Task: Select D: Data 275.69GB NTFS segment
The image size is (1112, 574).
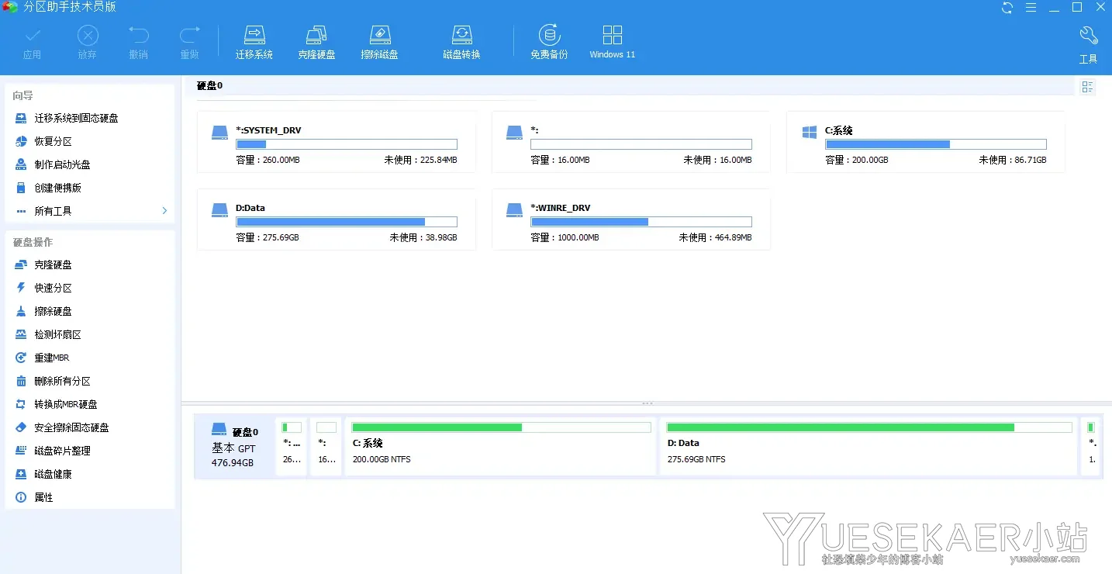Action: 869,447
